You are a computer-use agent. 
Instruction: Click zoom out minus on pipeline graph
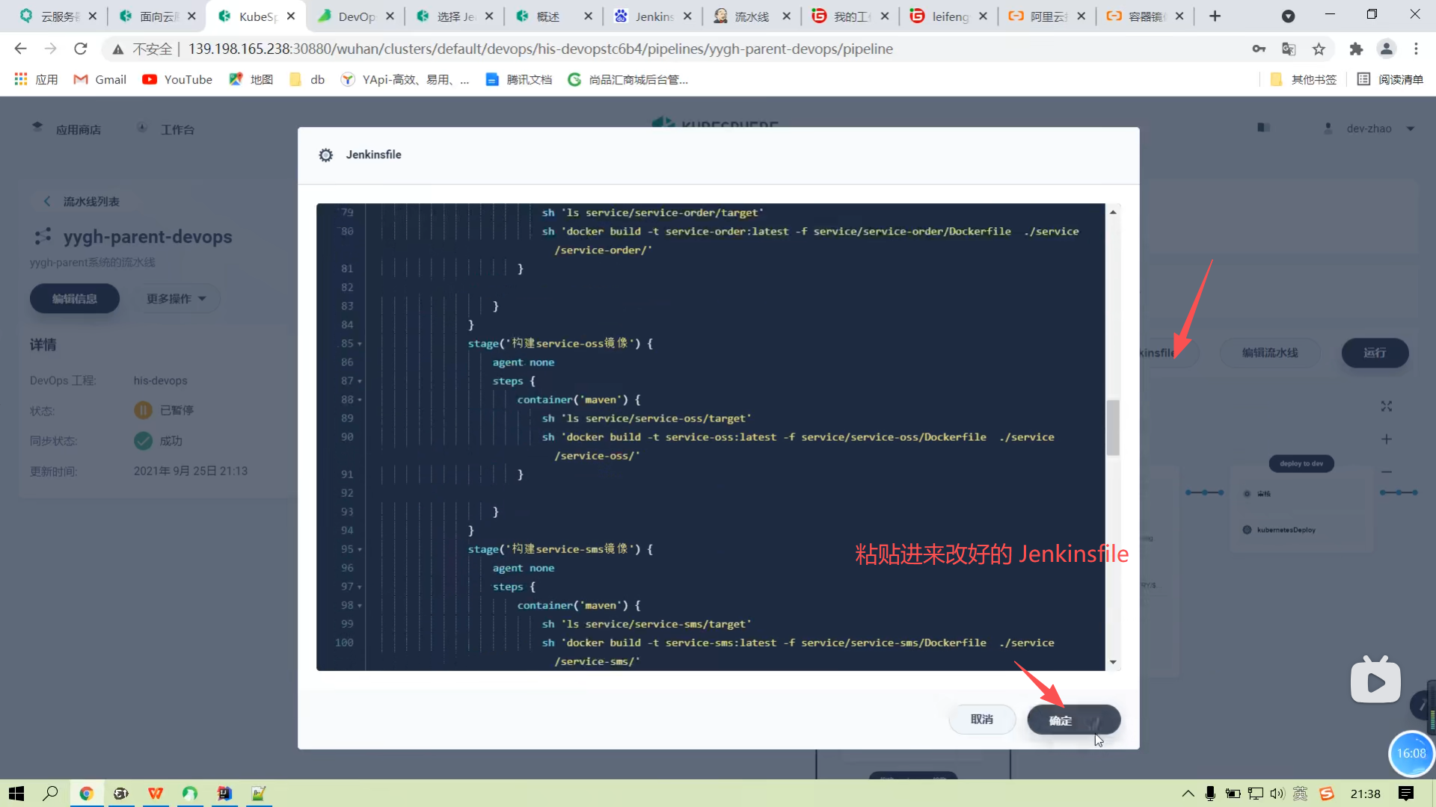tap(1387, 471)
